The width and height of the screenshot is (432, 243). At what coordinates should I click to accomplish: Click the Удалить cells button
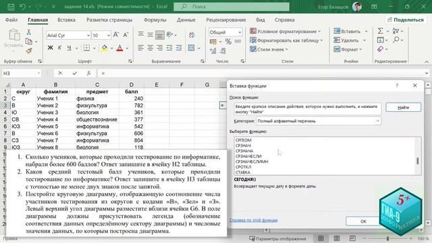click(346, 40)
